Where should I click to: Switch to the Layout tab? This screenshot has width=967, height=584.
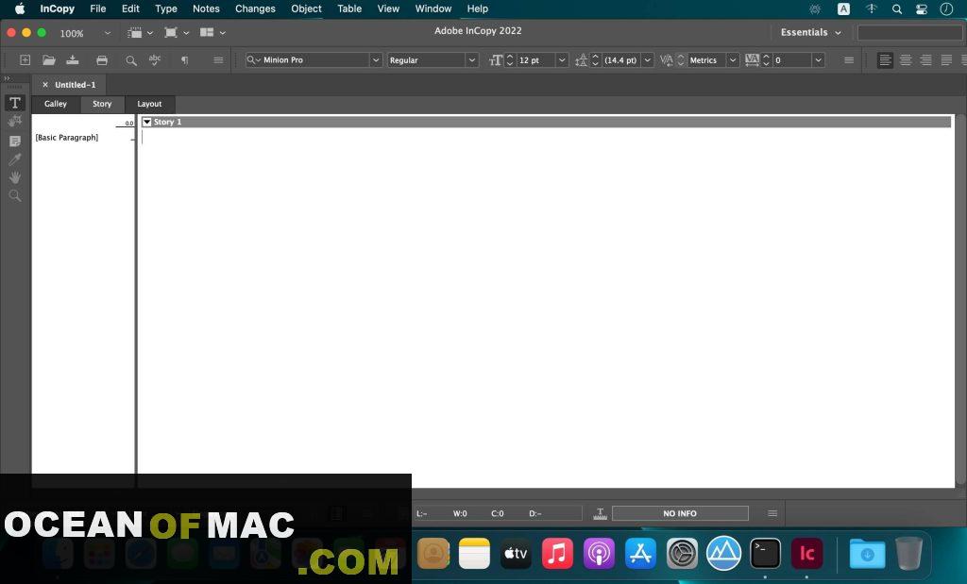[x=149, y=104]
